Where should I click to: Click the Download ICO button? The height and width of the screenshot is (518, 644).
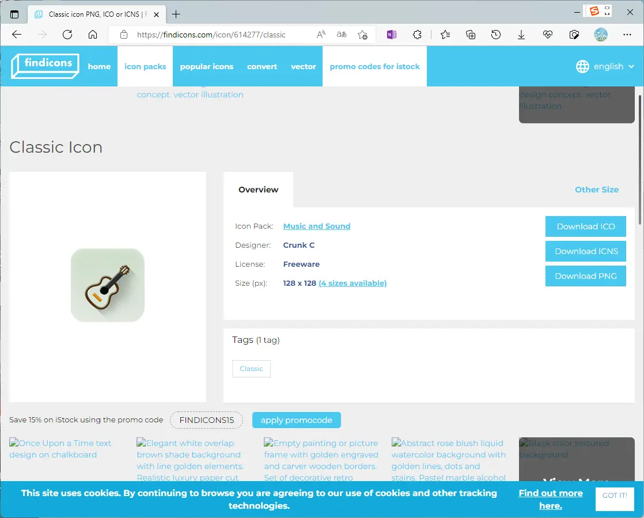click(585, 226)
